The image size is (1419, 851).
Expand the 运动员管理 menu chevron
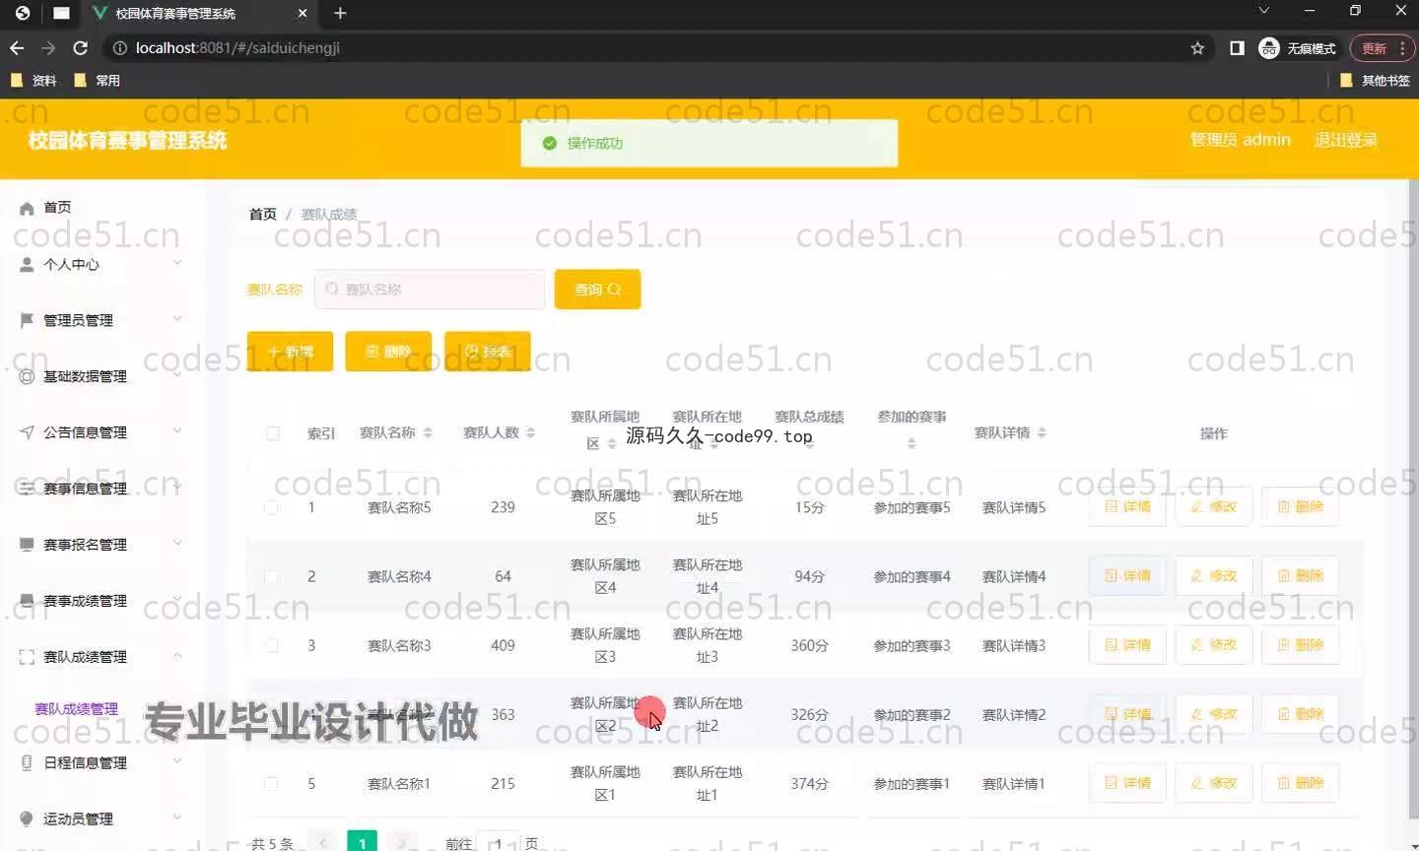[177, 817]
